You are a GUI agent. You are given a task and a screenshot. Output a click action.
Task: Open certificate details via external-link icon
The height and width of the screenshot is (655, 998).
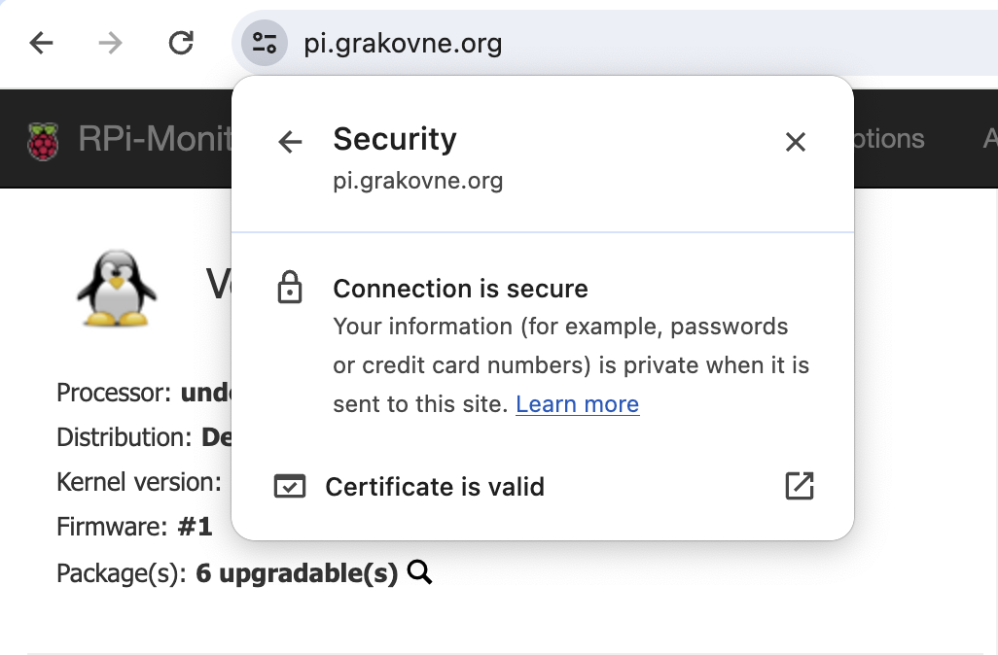[x=799, y=486]
